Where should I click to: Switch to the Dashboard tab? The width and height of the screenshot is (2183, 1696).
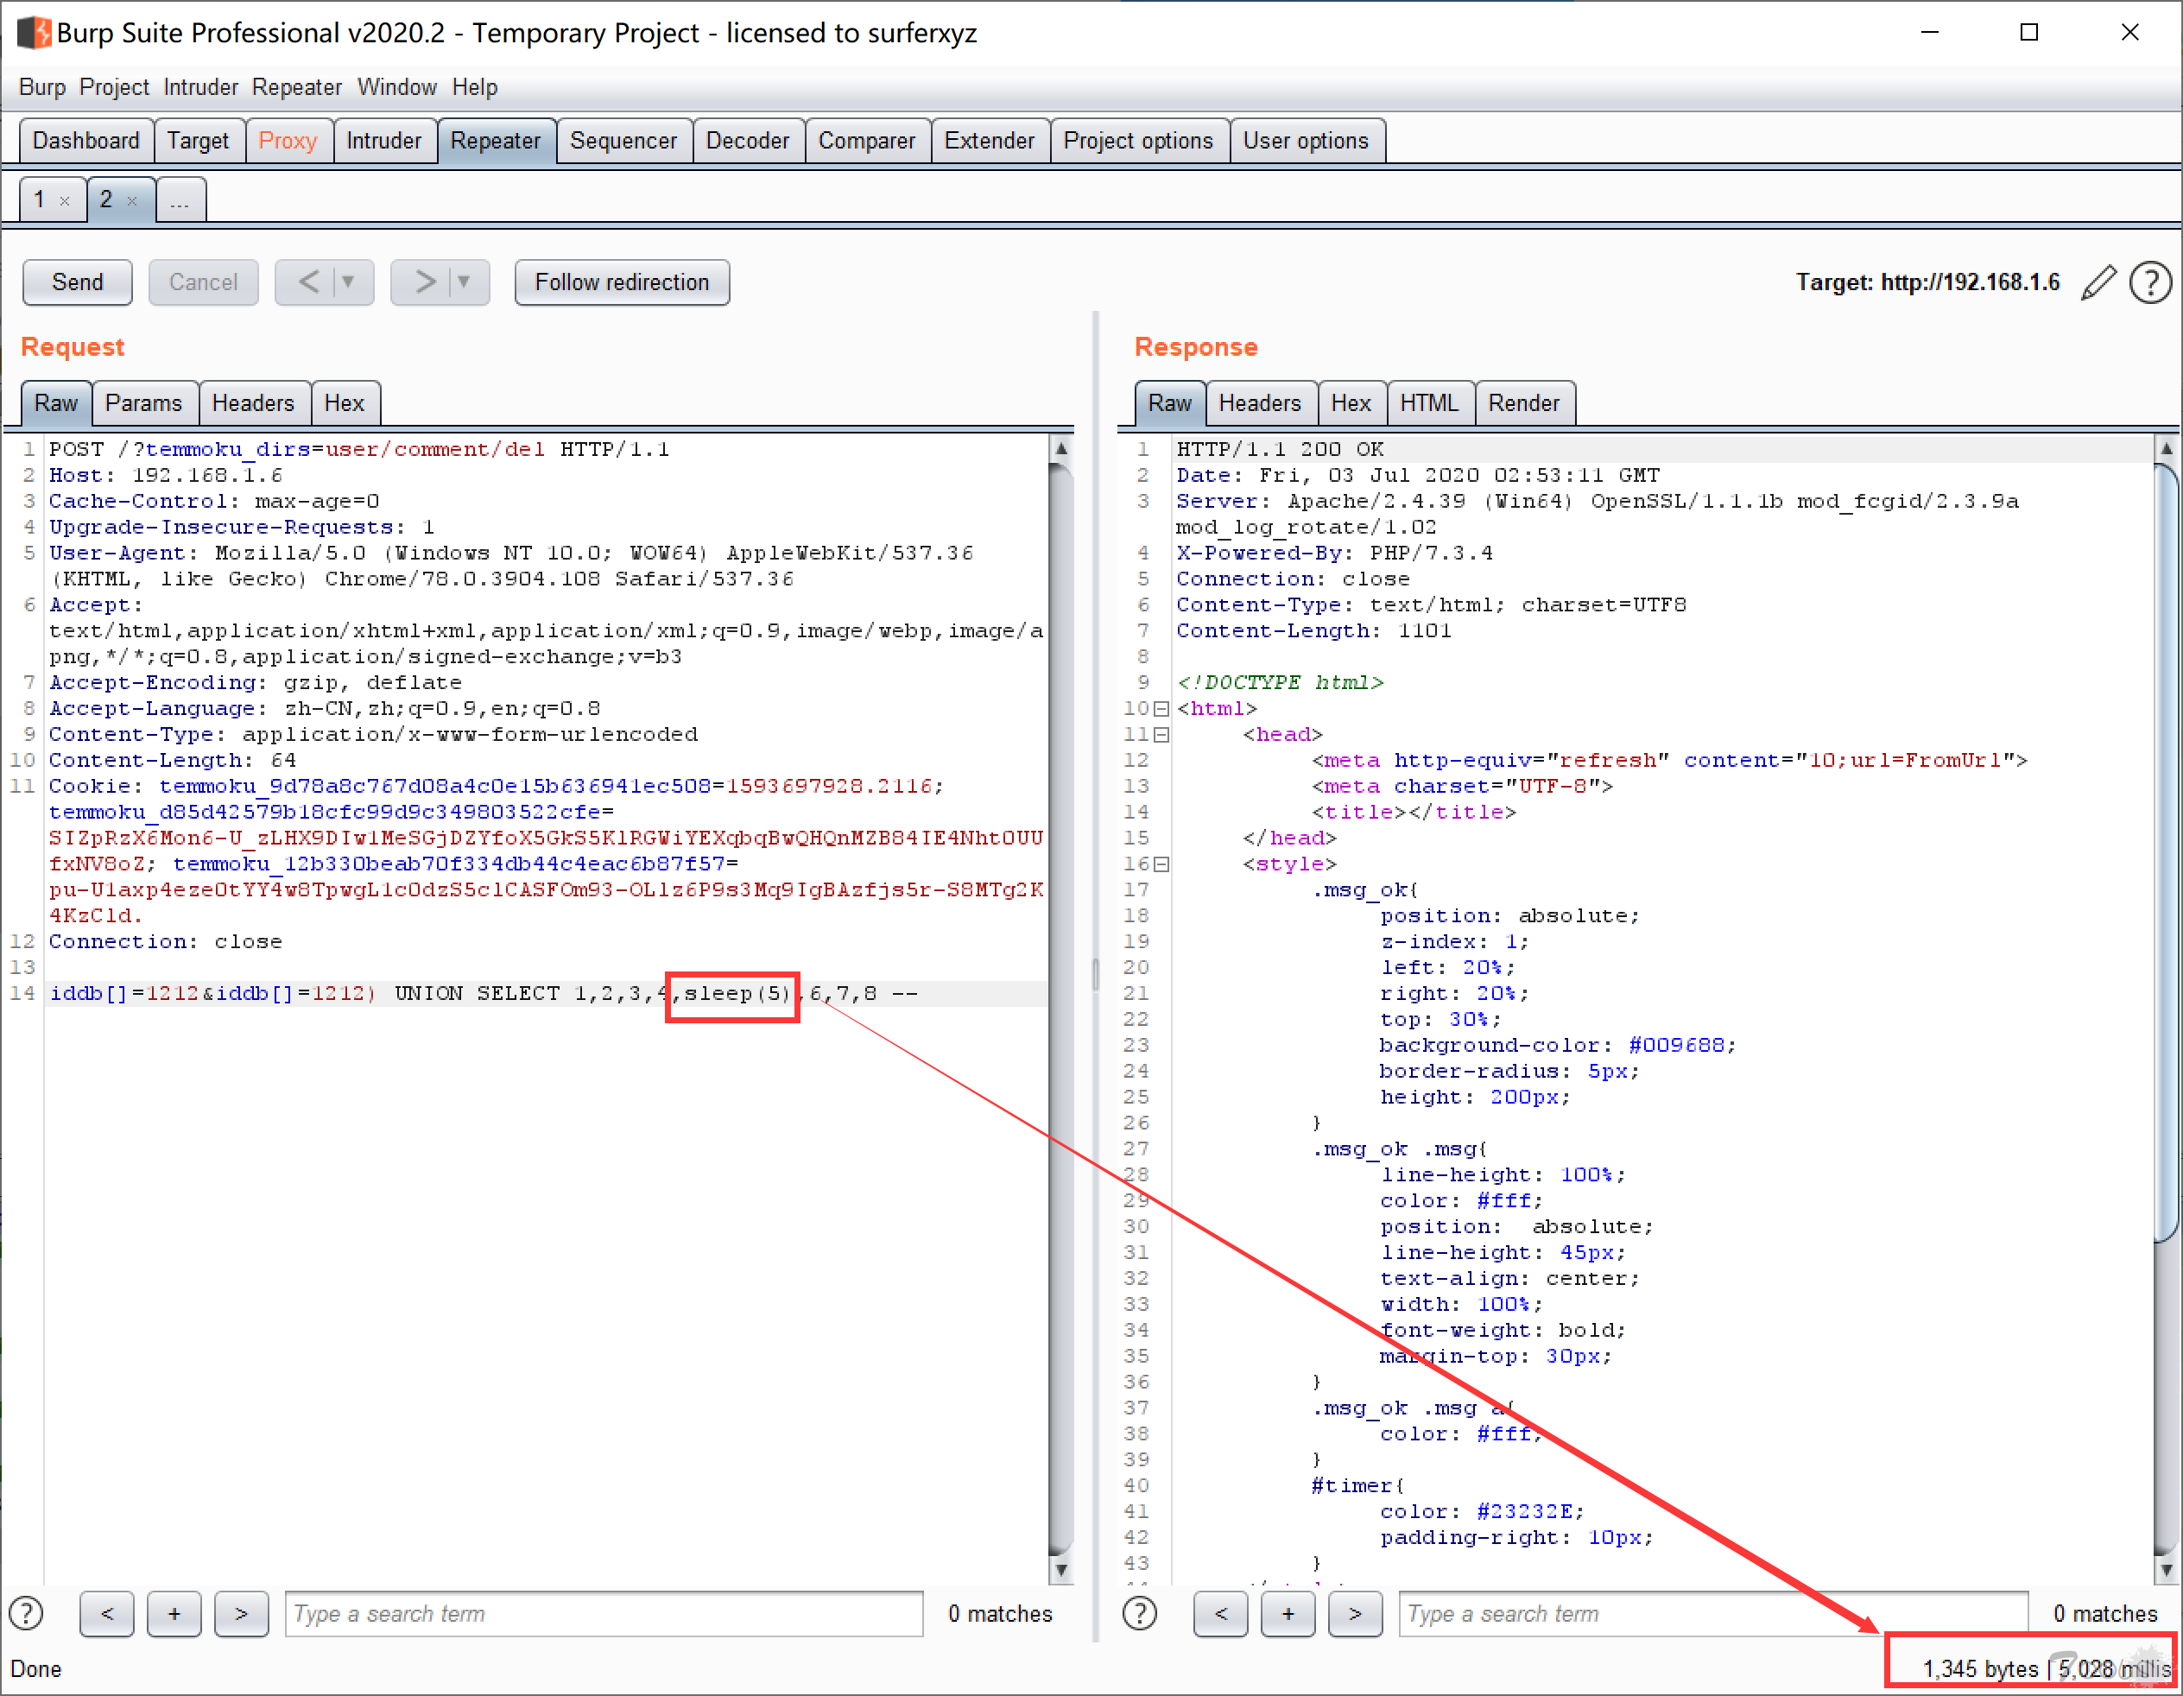[x=86, y=141]
